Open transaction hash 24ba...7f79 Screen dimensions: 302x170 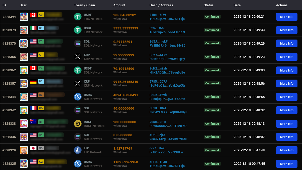coord(158,15)
